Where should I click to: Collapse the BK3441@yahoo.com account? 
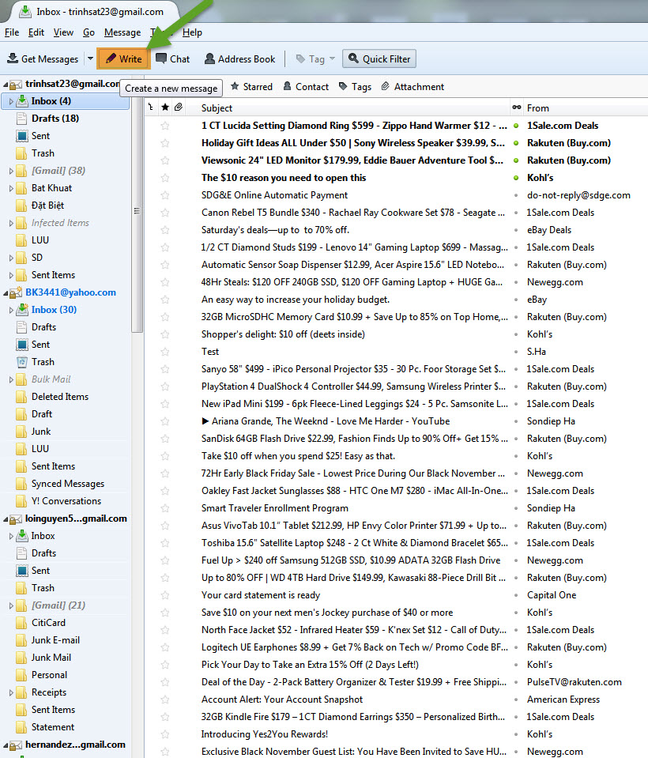[6, 293]
